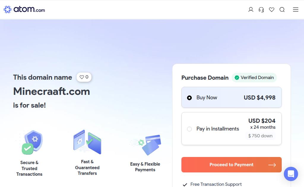304x187 pixels.
Task: Click the search magnifier icon
Action: click(x=282, y=10)
